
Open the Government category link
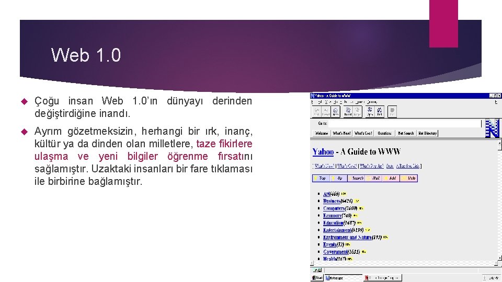click(335, 252)
